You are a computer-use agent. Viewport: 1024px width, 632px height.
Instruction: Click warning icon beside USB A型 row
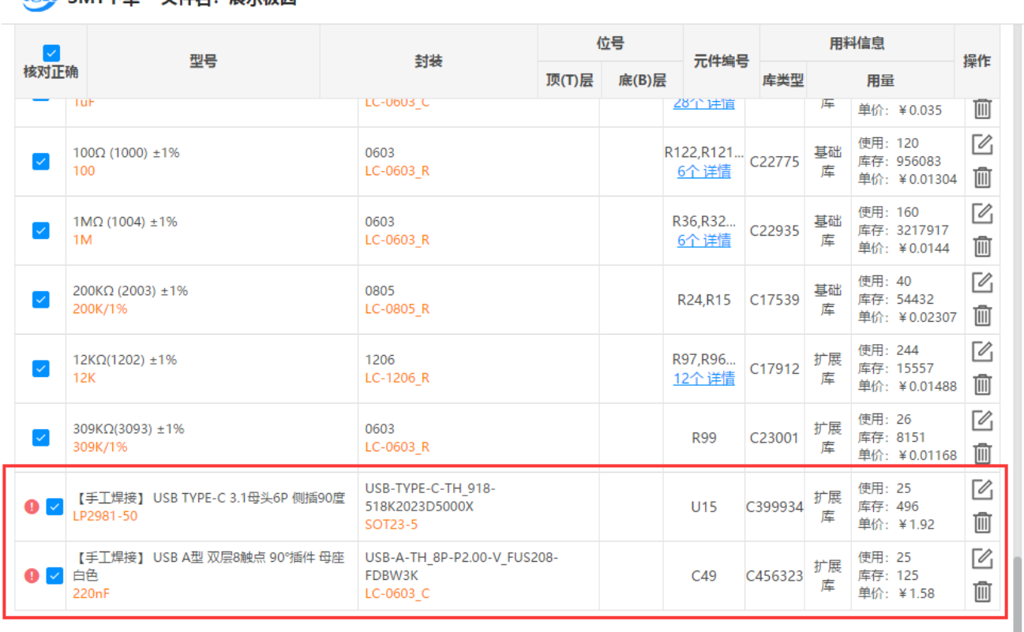point(32,576)
